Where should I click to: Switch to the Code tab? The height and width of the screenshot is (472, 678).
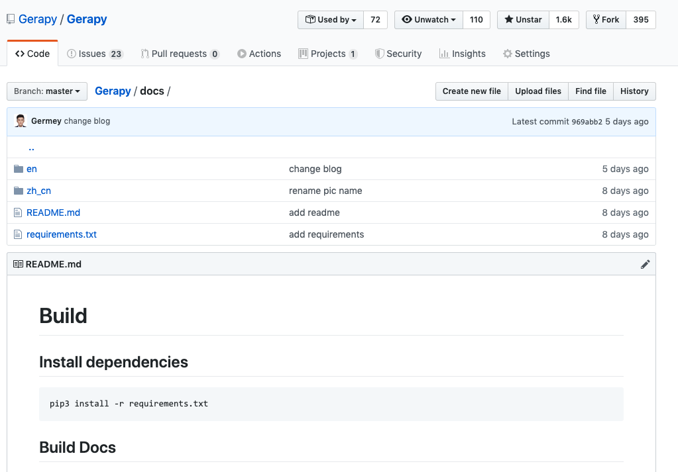click(32, 54)
